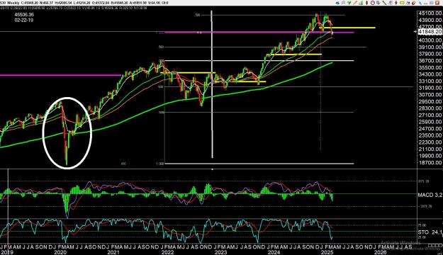Click the Weekly quote info in the title bar
Viewport: 443px width, 255px height.
84,3
